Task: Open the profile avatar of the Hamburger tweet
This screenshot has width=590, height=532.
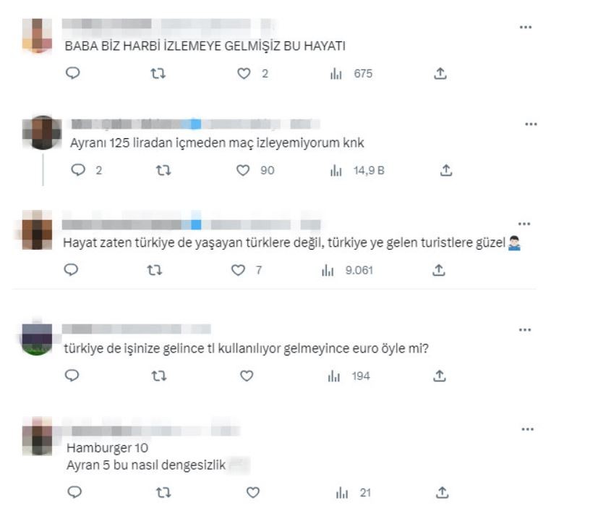Action: click(x=37, y=436)
